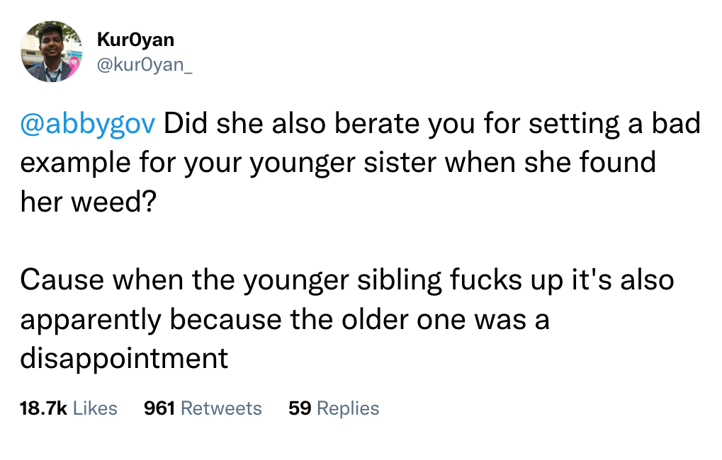Click the Kur0yan display name
The width and height of the screenshot is (722, 460).
click(x=135, y=40)
